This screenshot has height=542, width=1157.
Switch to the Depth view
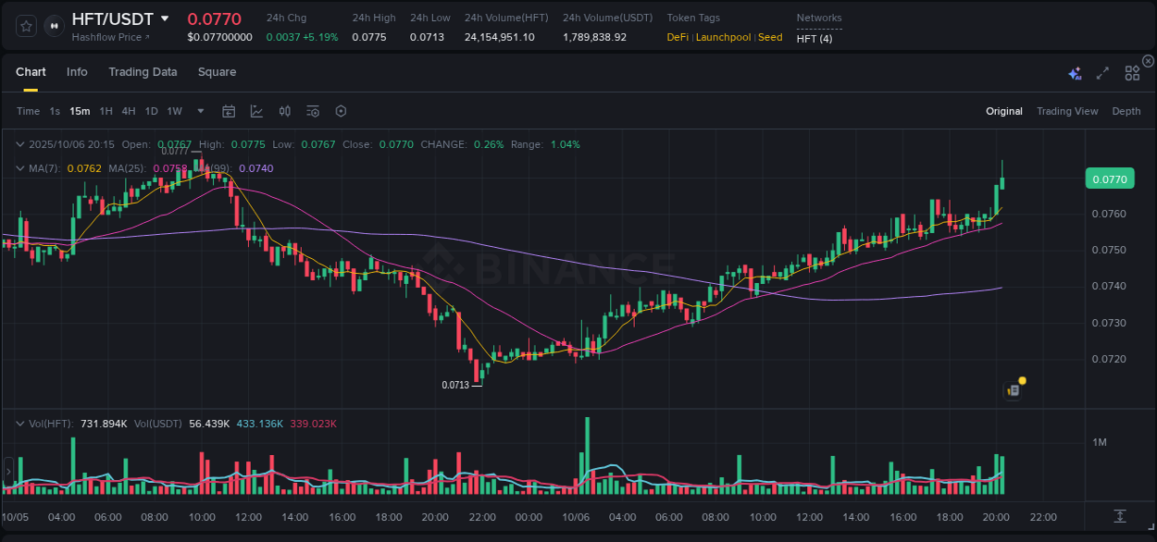[x=1126, y=111]
